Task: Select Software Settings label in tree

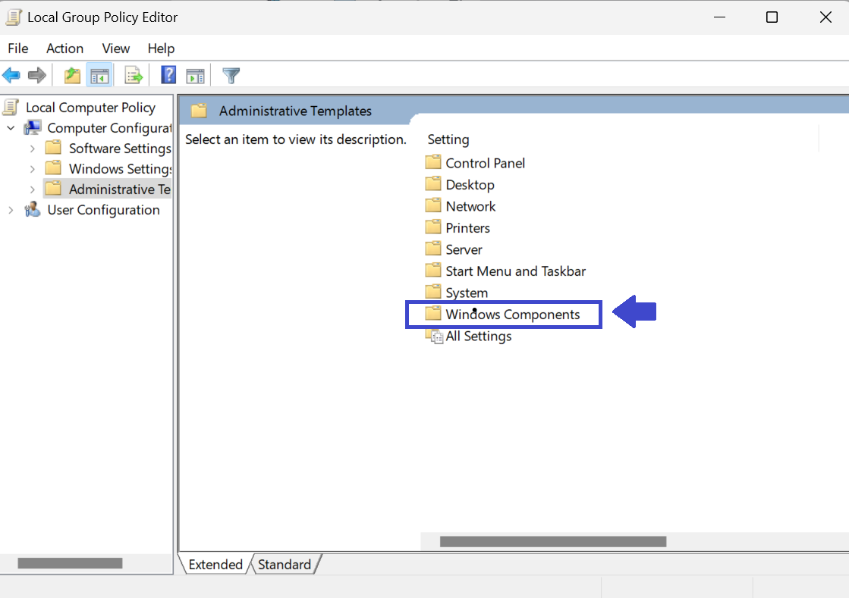Action: (x=120, y=149)
